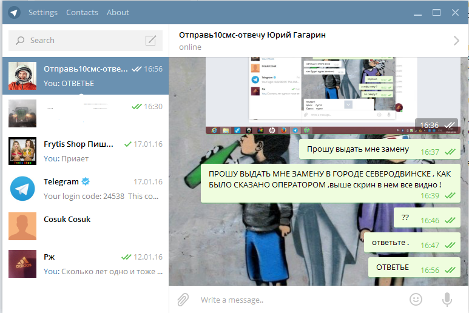
Task: Click the read checkmarks on the 16:56 message
Action: coord(450,271)
